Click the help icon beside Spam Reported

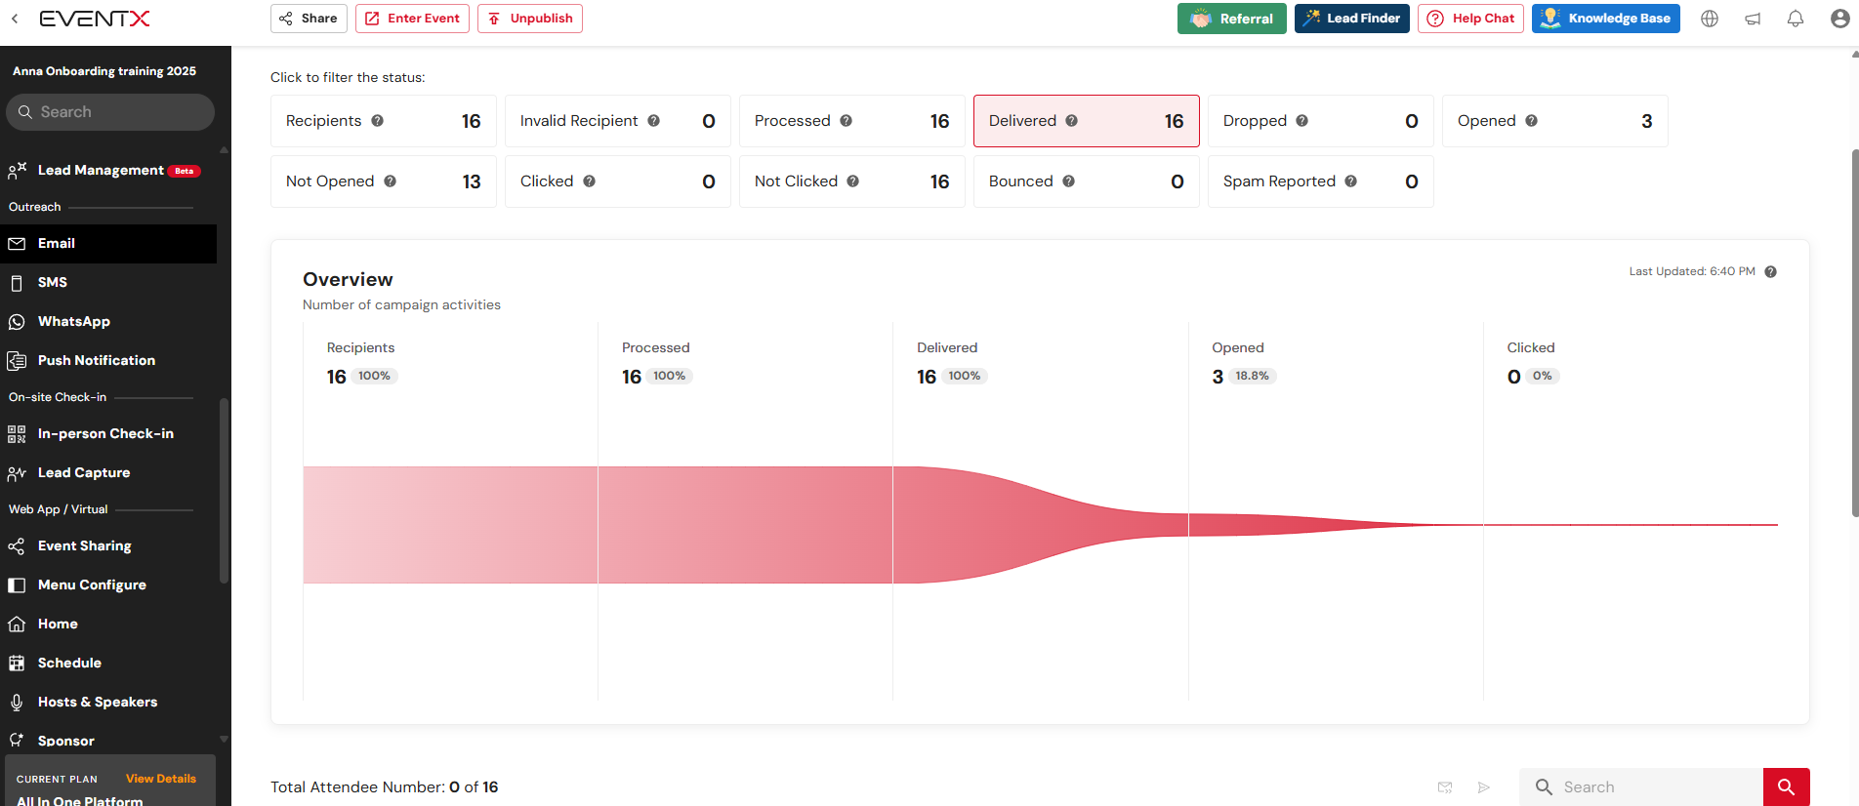click(x=1350, y=181)
